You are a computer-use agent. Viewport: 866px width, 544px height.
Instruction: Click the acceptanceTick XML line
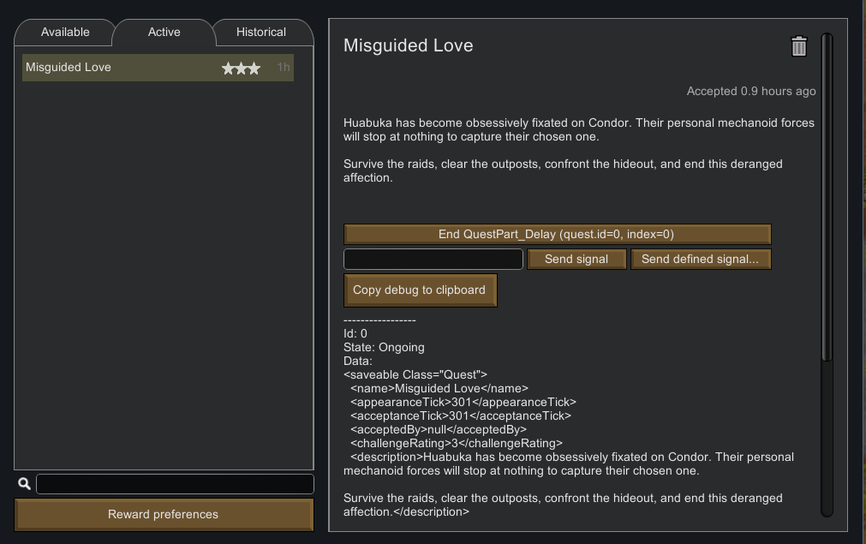pos(461,415)
